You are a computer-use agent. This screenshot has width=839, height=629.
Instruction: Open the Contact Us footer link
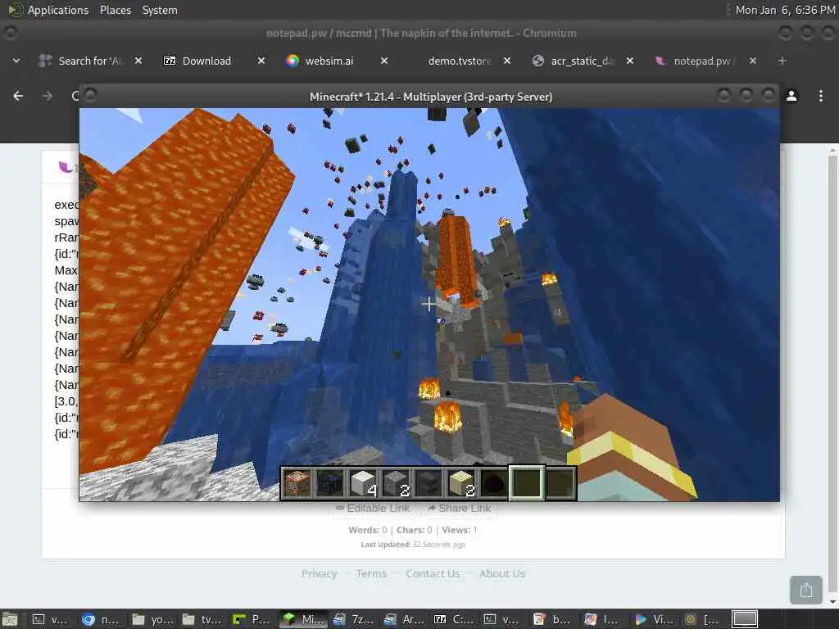433,574
